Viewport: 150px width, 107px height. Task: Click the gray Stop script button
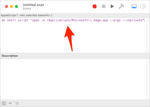coord(104,6)
